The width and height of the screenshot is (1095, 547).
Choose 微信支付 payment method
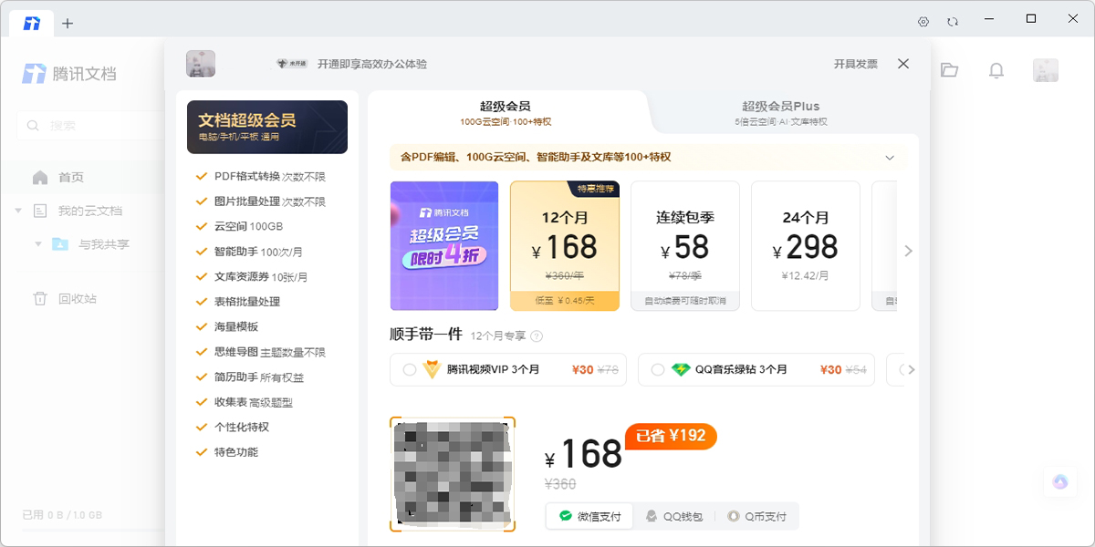[590, 516]
